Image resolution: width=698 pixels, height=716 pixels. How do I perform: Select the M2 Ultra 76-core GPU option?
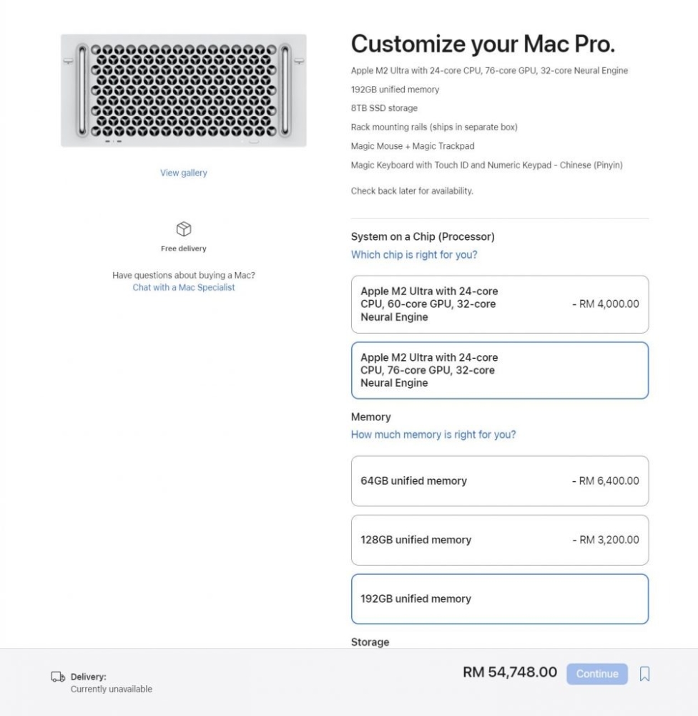coord(500,370)
